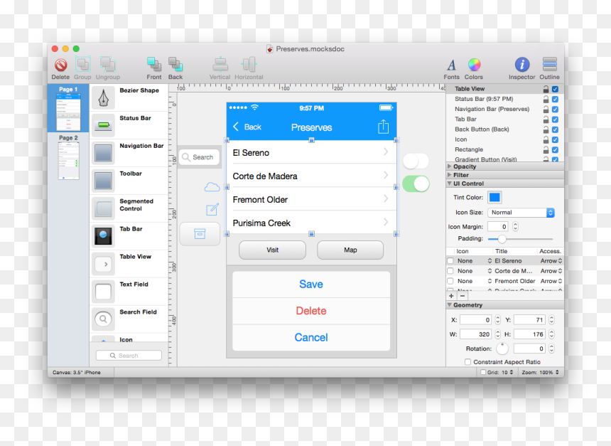Toggle the white off switch on canvas
Viewport: 611px width, 446px height.
pyautogui.click(x=416, y=161)
